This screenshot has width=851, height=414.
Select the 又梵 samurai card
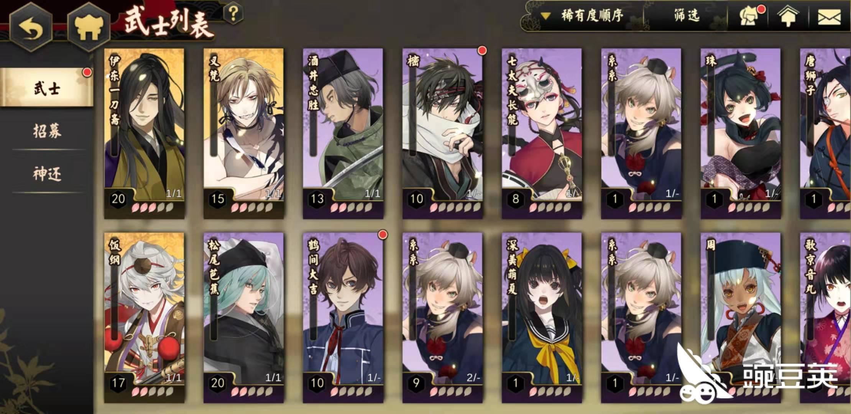click(243, 133)
